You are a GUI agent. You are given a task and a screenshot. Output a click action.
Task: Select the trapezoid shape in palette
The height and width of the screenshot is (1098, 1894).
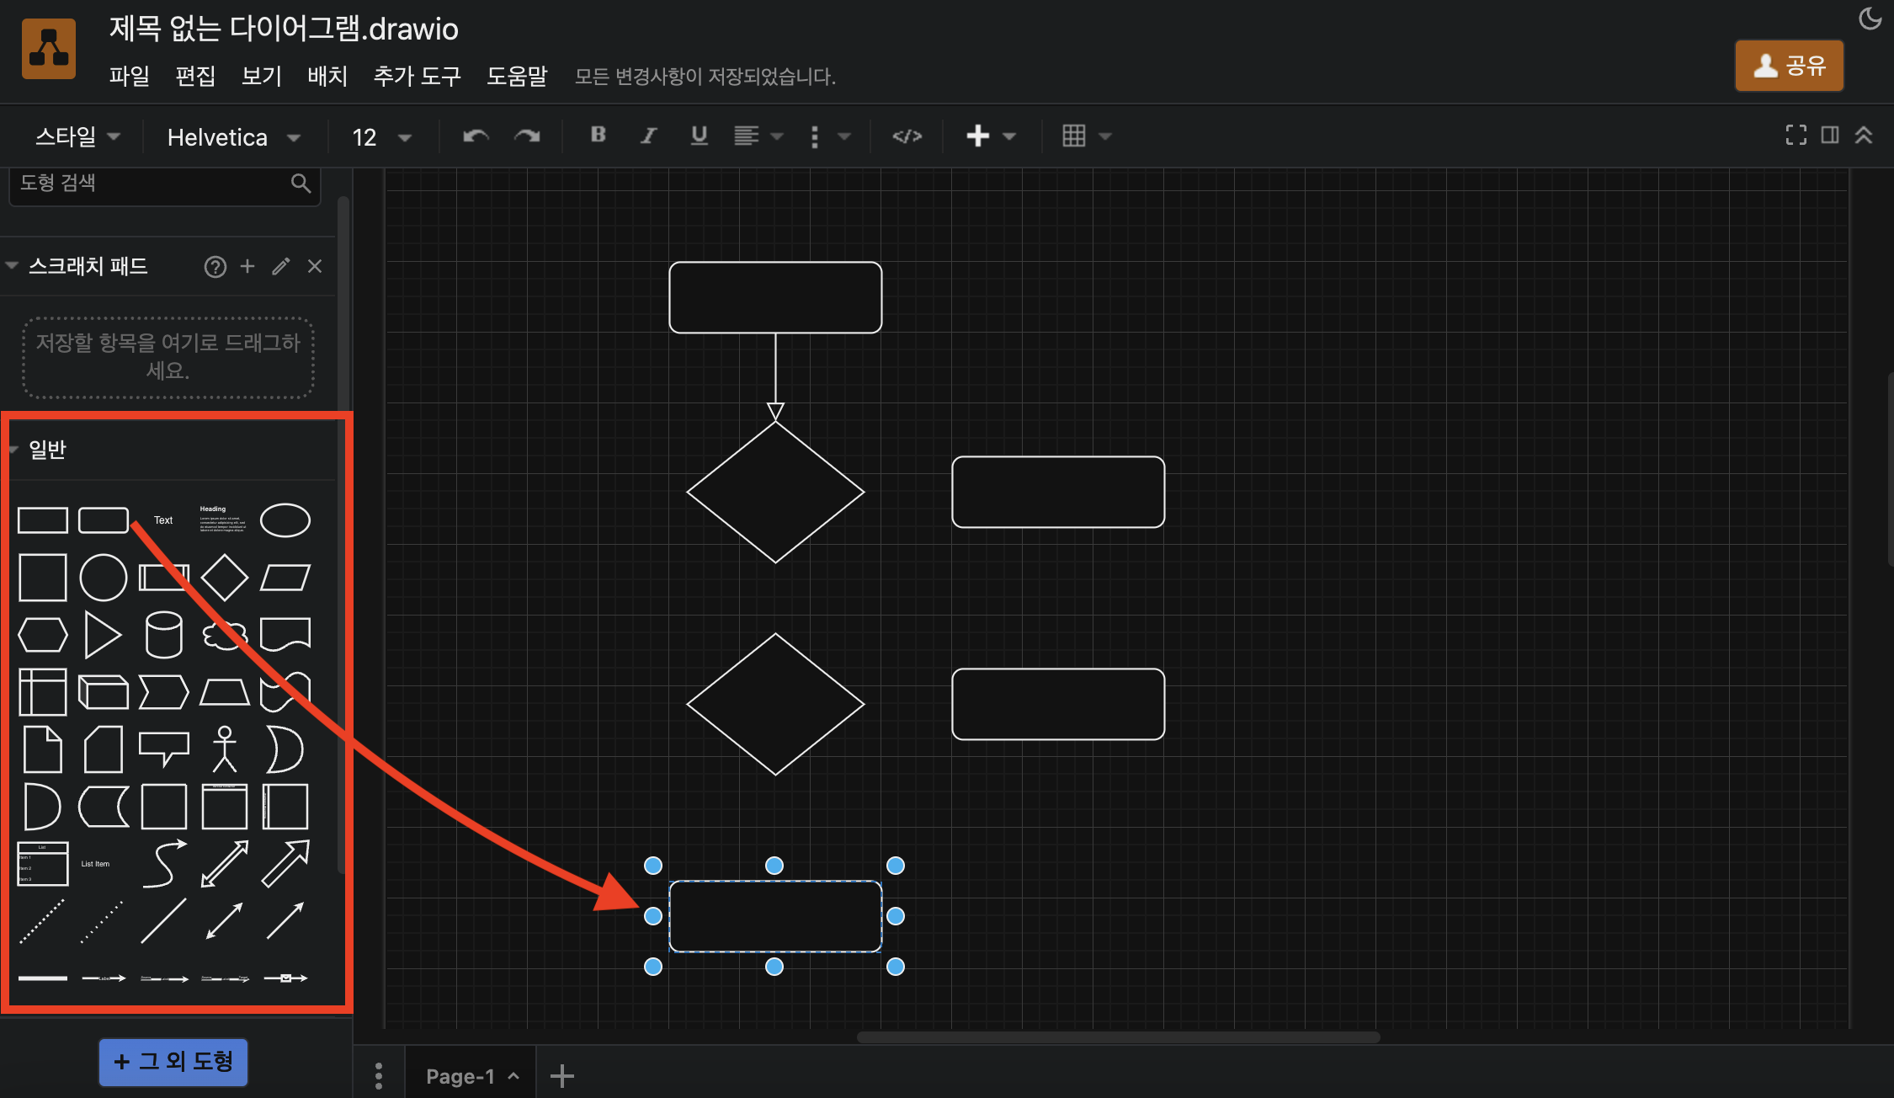[225, 692]
